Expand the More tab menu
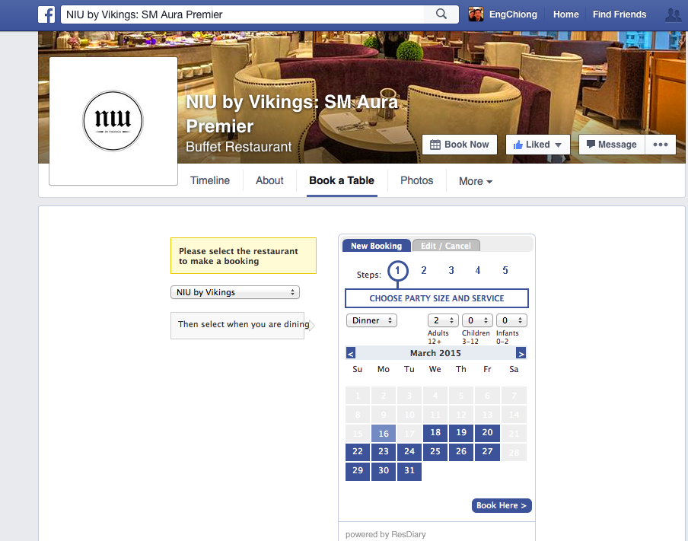The image size is (688, 541). 476,181
